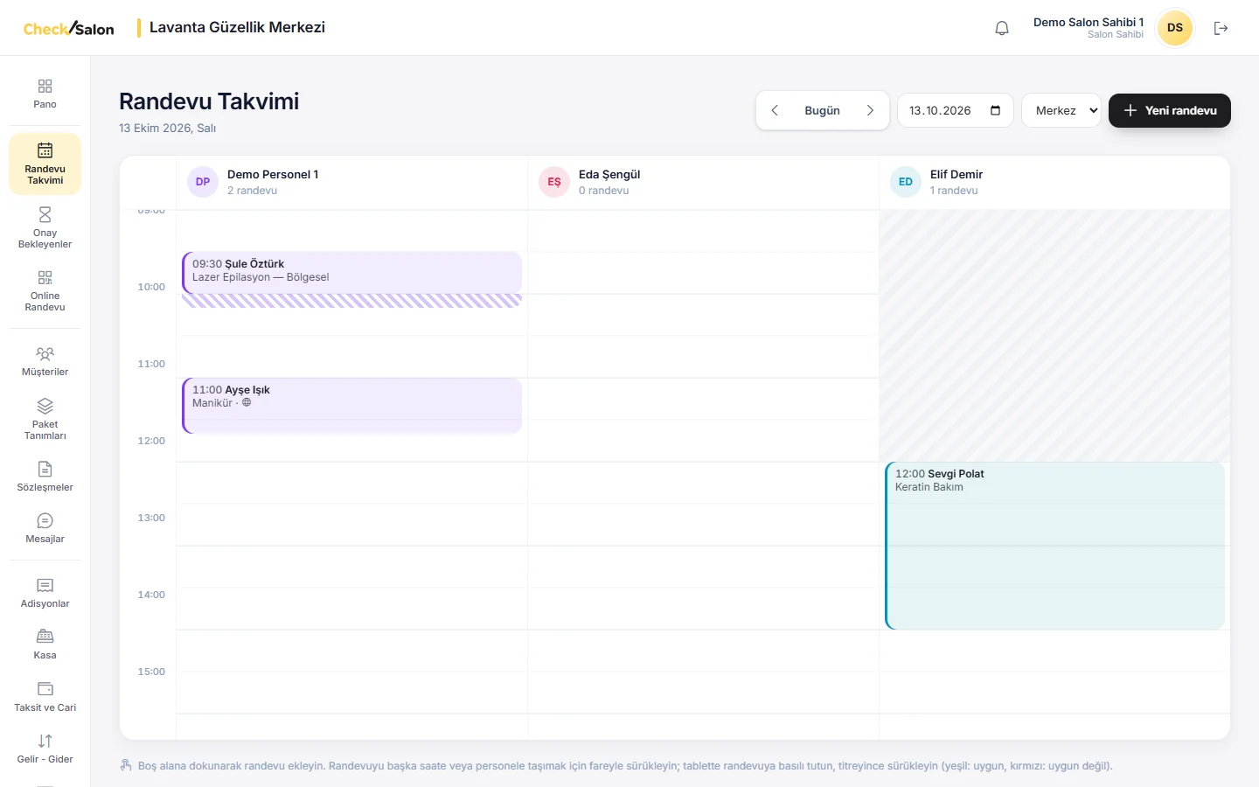Go to Müşteriler in the sidebar
The height and width of the screenshot is (787, 1259).
(45, 361)
